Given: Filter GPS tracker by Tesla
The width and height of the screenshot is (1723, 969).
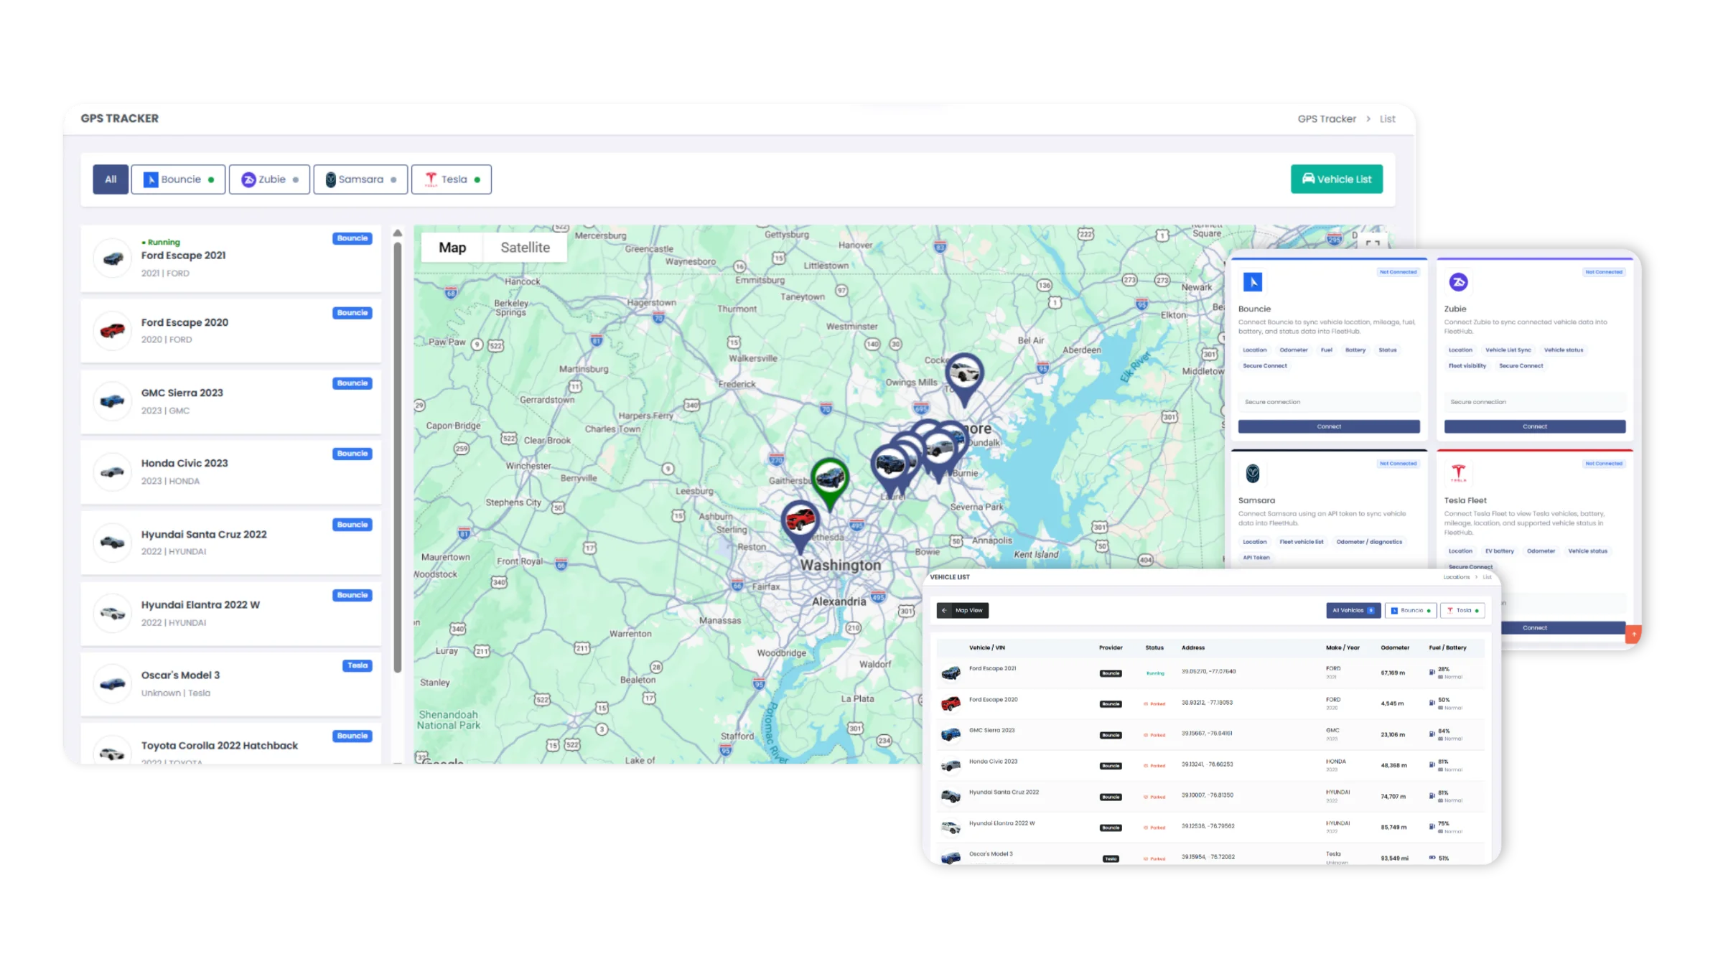Looking at the screenshot, I should (452, 179).
